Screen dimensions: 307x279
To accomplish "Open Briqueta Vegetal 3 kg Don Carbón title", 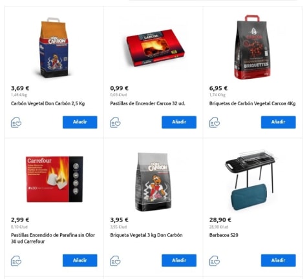I will point(146,235).
